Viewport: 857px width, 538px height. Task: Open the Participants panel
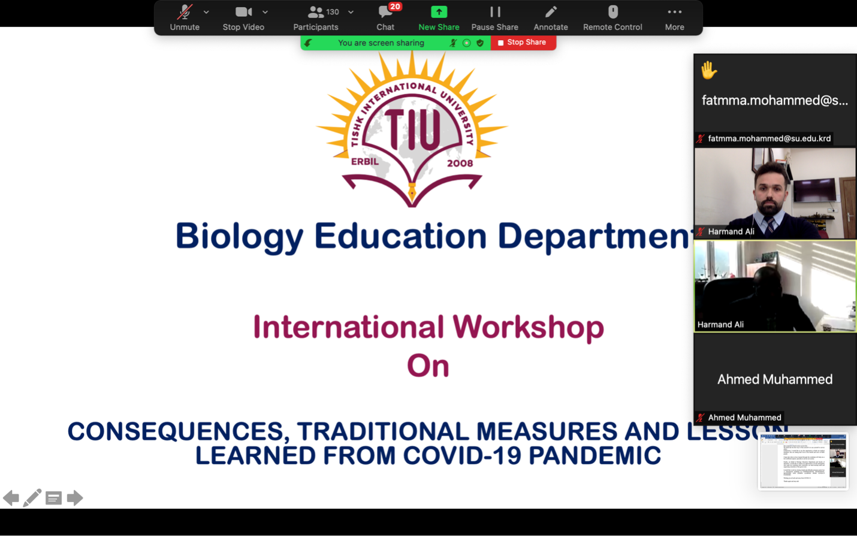coord(315,17)
